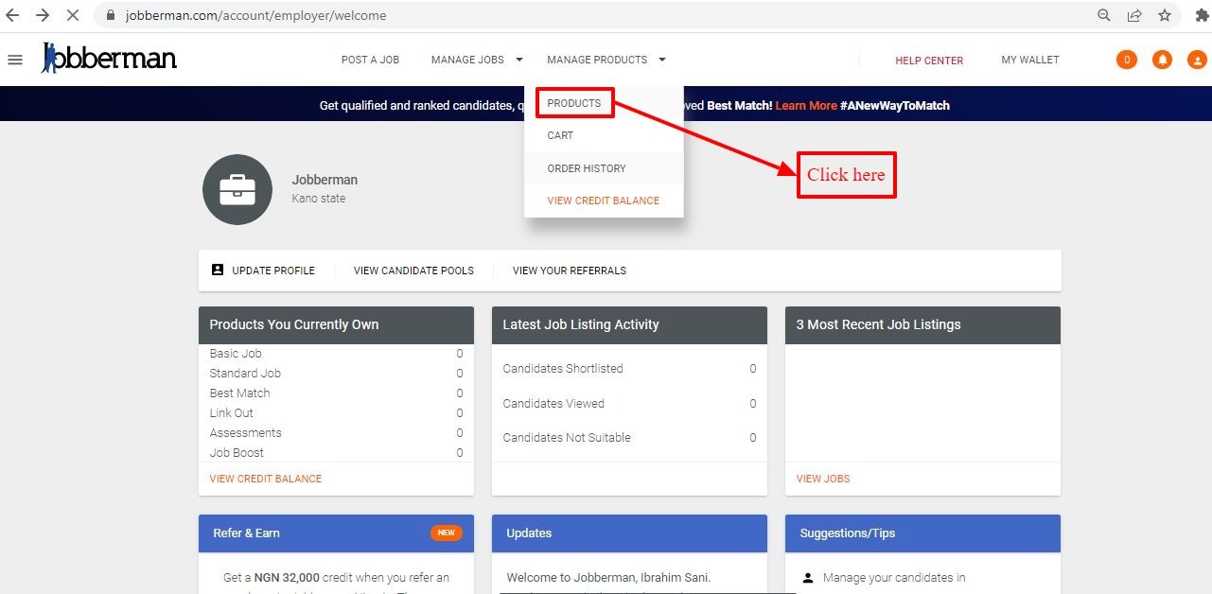
Task: Open the Manage Jobs menu
Action: pyautogui.click(x=467, y=60)
